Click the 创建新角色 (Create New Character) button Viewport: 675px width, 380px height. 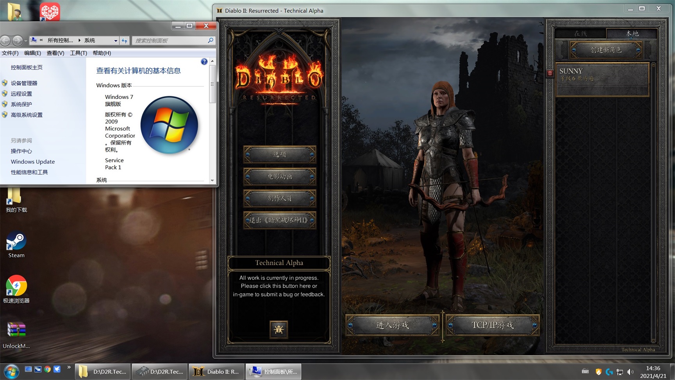tap(606, 50)
